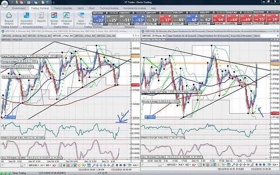This screenshot has height=175, width=280.
Task: Select the GBP/USD, Daily, Bid chart tab
Action: 106,36
